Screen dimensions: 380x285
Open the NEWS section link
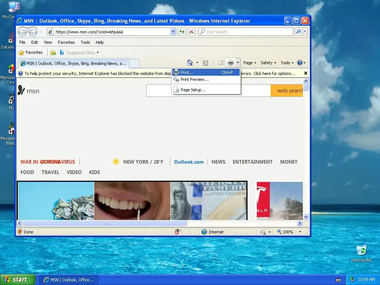[218, 162]
